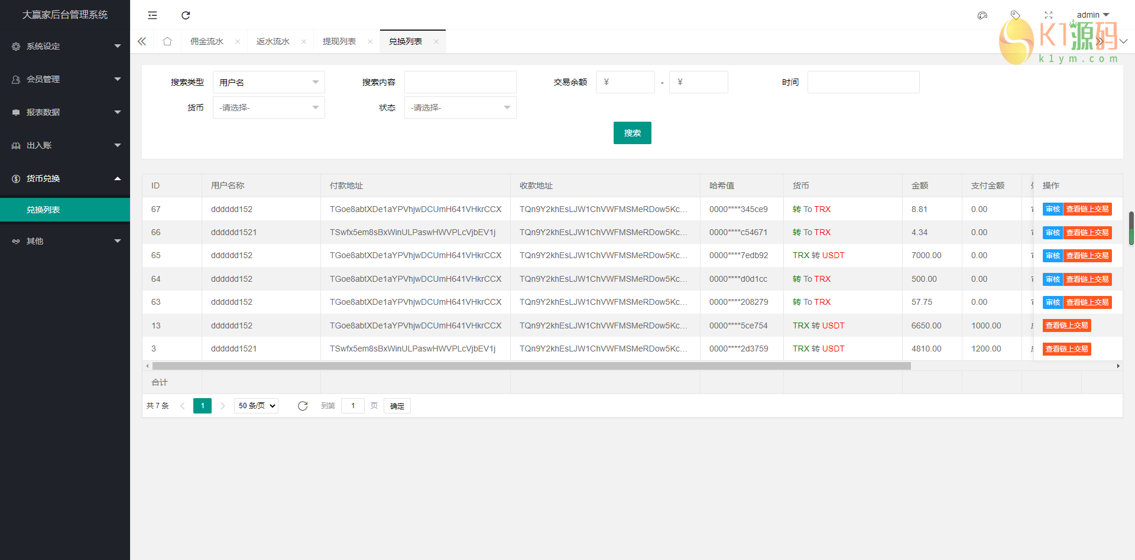Toggle fullscreen mode icon
1135x560 pixels.
[x=1048, y=15]
